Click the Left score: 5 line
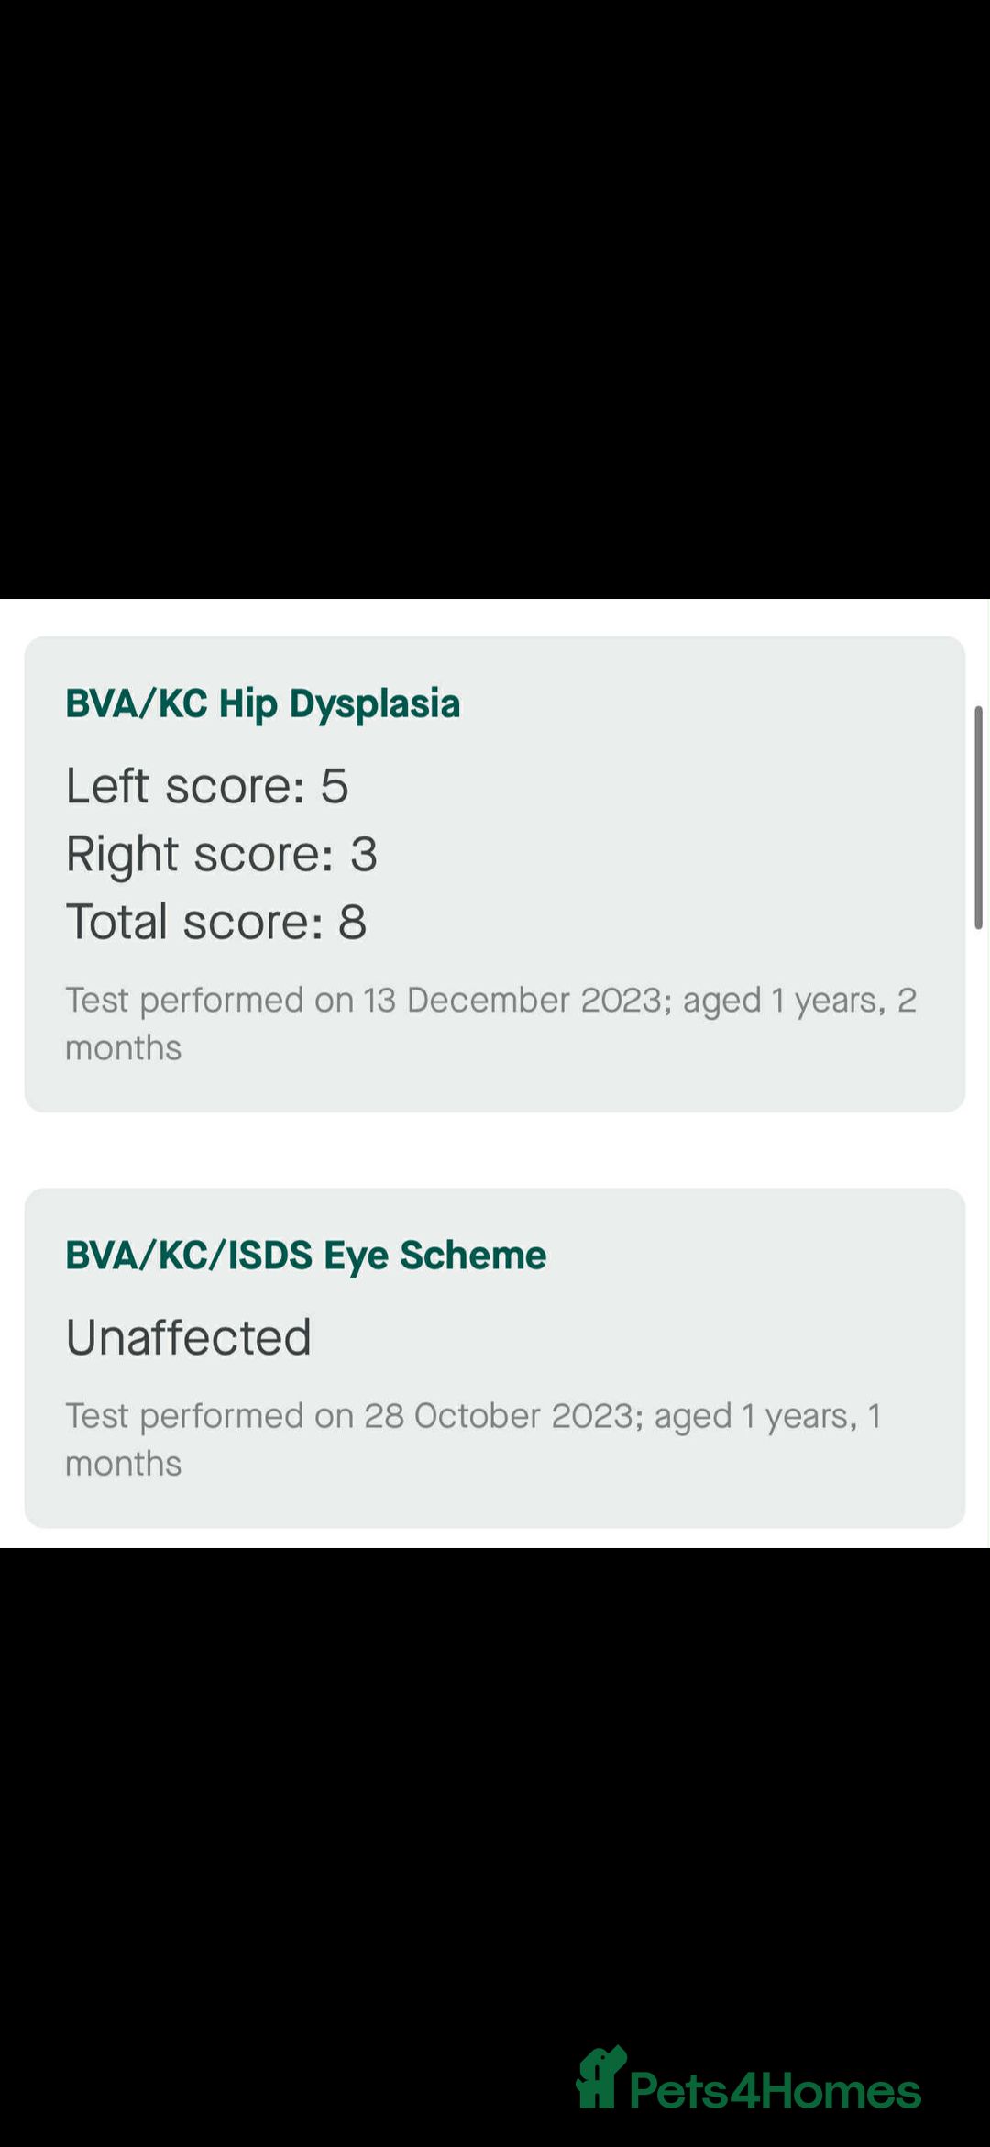 pos(207,786)
